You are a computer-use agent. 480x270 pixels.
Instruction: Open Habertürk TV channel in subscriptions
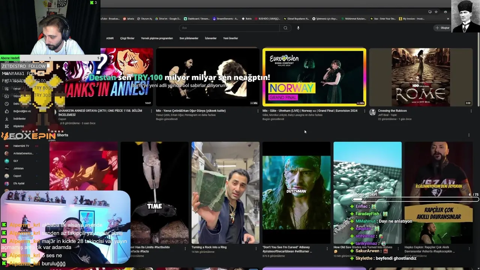21,146
